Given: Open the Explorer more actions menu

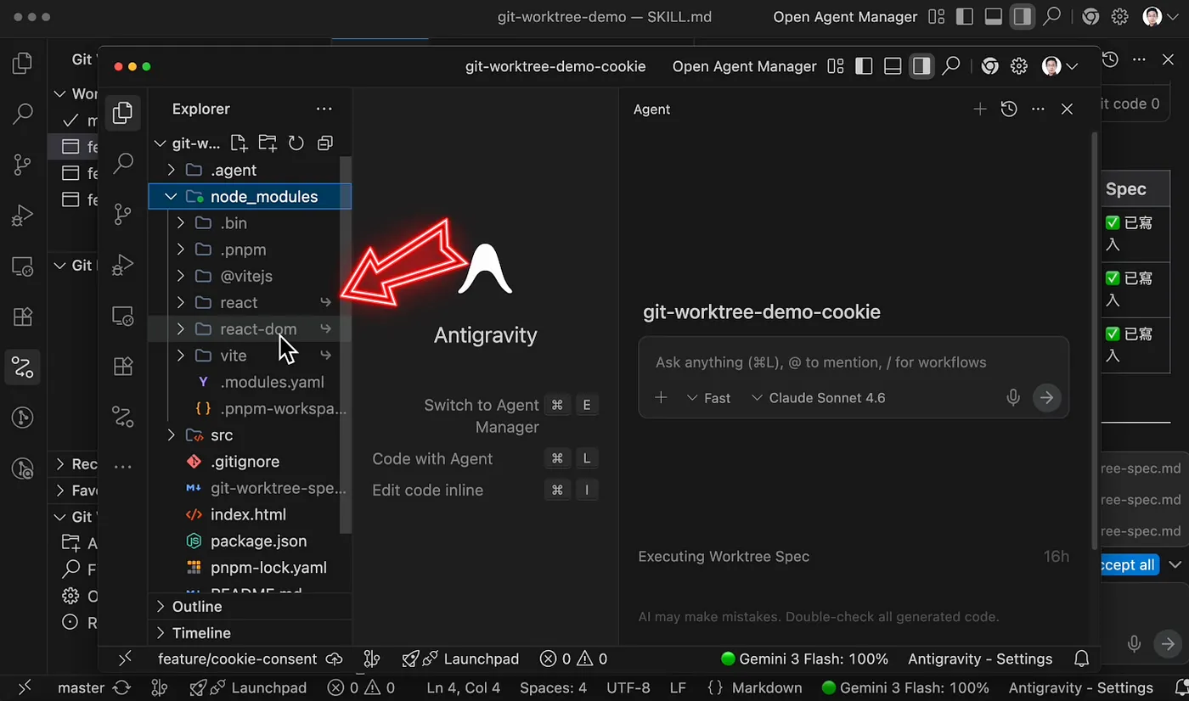Looking at the screenshot, I should coord(324,109).
